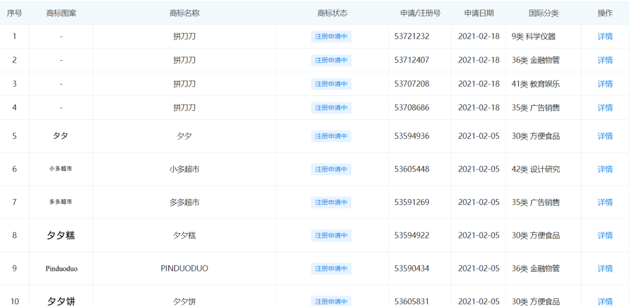Click the 商标名称 column header

point(184,13)
